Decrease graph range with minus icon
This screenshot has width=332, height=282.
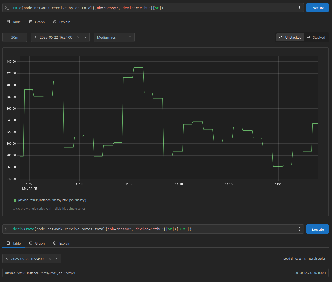pyautogui.click(x=7, y=37)
